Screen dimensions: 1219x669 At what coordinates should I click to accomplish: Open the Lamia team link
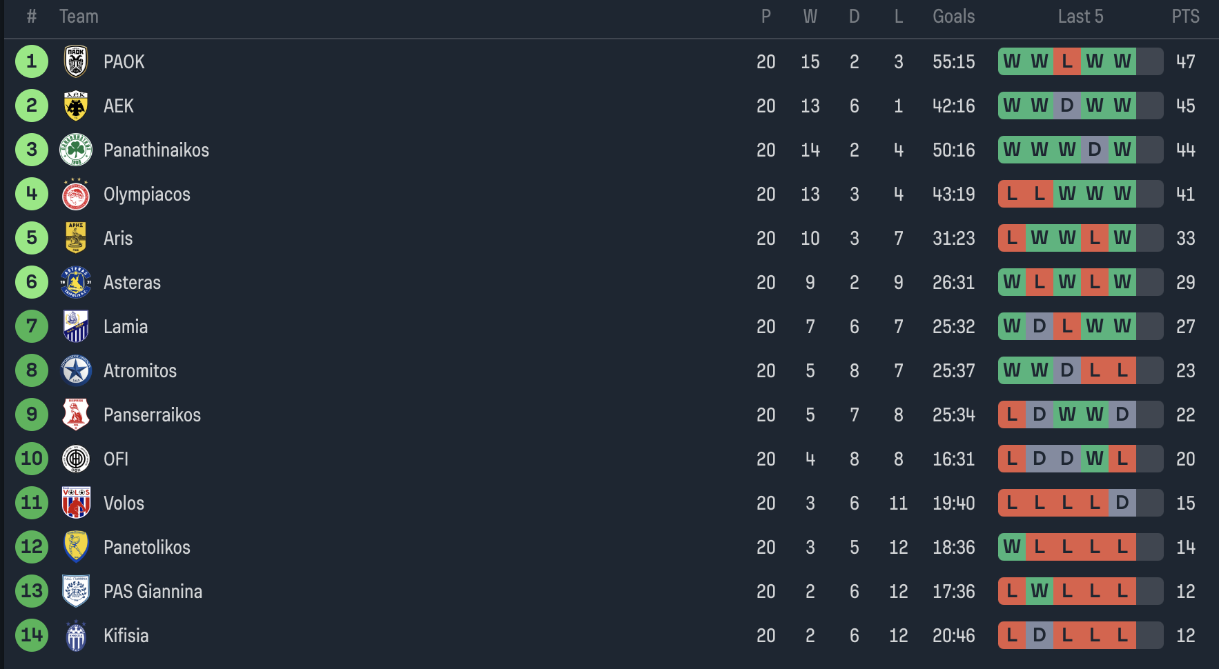(x=126, y=327)
